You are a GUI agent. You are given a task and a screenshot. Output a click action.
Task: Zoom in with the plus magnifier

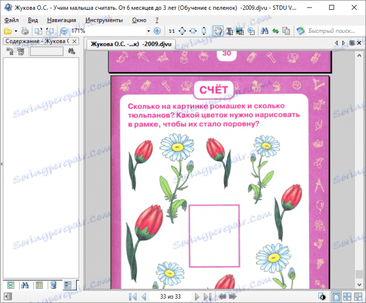(157, 31)
